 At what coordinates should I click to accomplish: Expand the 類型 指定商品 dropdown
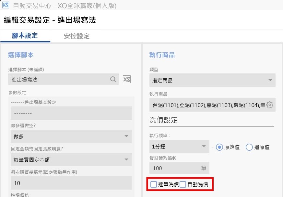coord(270,80)
